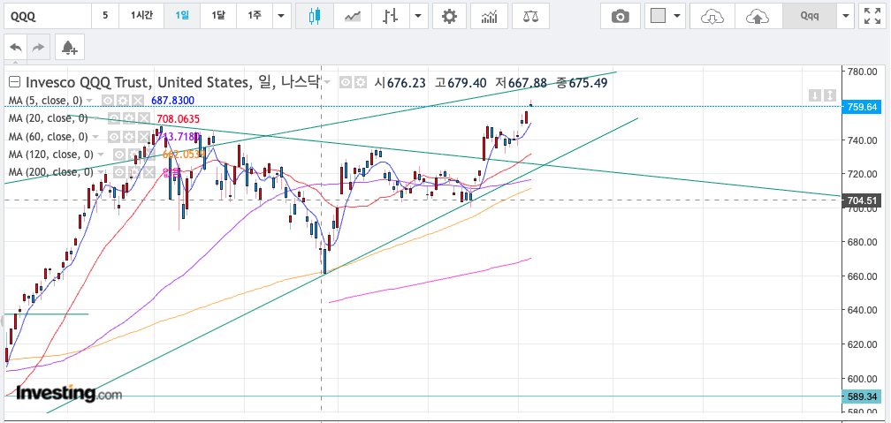The width and height of the screenshot is (891, 423).
Task: Open settings gear for MA 5 indicator
Action: [x=123, y=101]
